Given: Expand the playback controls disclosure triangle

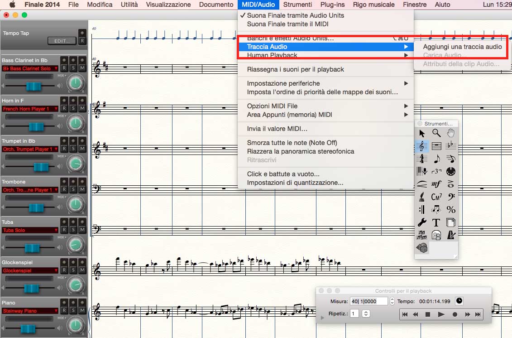Looking at the screenshot, I should point(322,318).
